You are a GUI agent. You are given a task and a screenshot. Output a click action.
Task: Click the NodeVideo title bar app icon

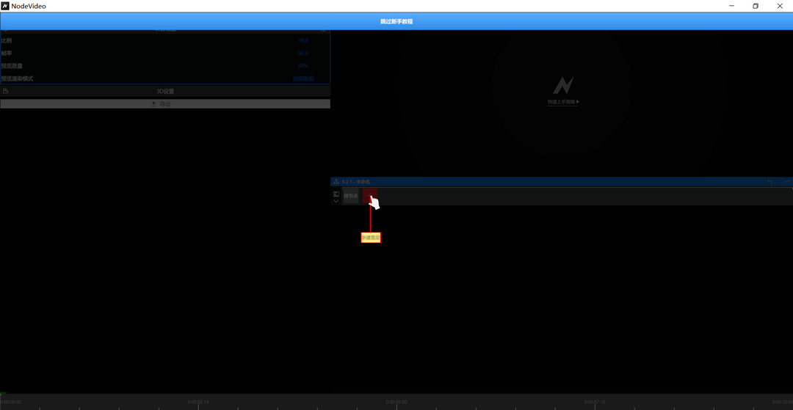pyautogui.click(x=5, y=6)
